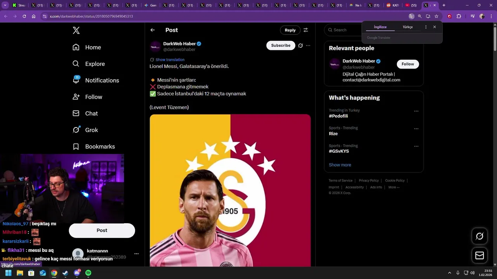The height and width of the screenshot is (279, 497).
Task: Open the site information icon in address bar
Action: pyautogui.click(x=45, y=16)
